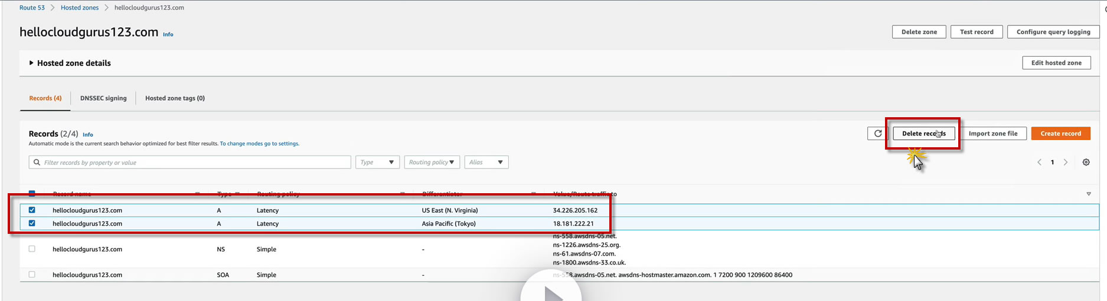This screenshot has width=1107, height=301.
Task: Open Hosted zones breadcrumb link
Action: click(80, 8)
